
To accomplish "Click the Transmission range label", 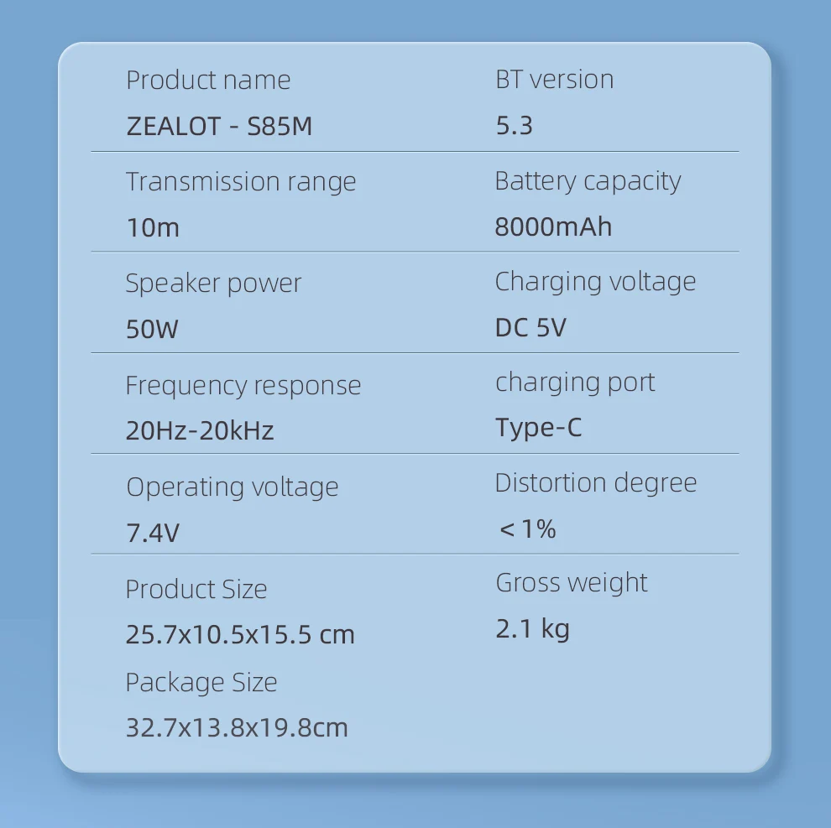I will [241, 182].
